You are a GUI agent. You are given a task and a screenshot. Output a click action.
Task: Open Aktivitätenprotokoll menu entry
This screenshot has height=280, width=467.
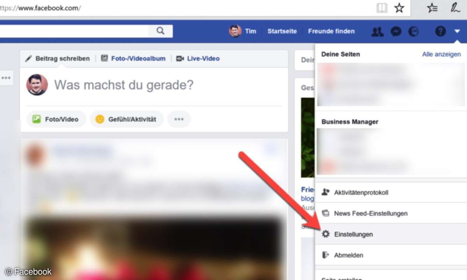(391, 192)
